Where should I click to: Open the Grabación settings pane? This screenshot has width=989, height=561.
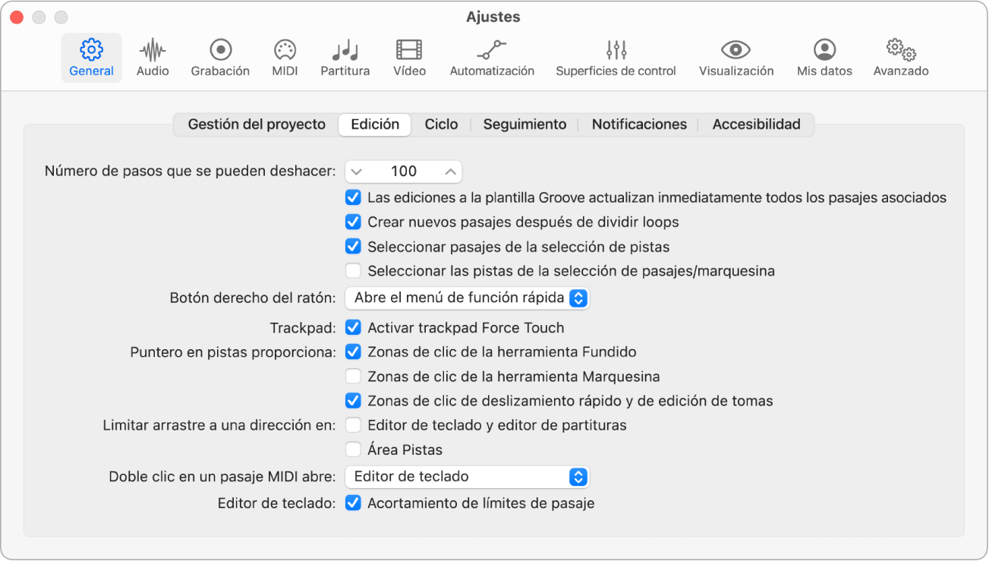tap(219, 57)
